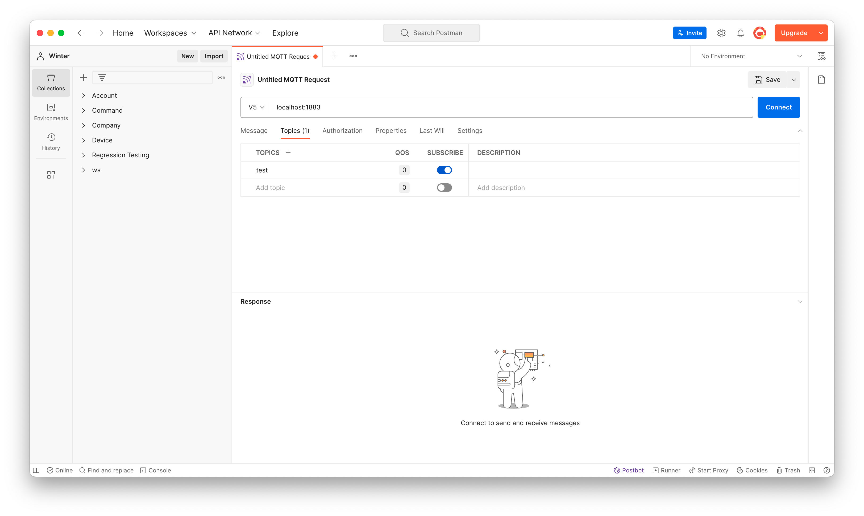Open Runner from the status bar
Screen dimensions: 864x516
[x=666, y=470]
